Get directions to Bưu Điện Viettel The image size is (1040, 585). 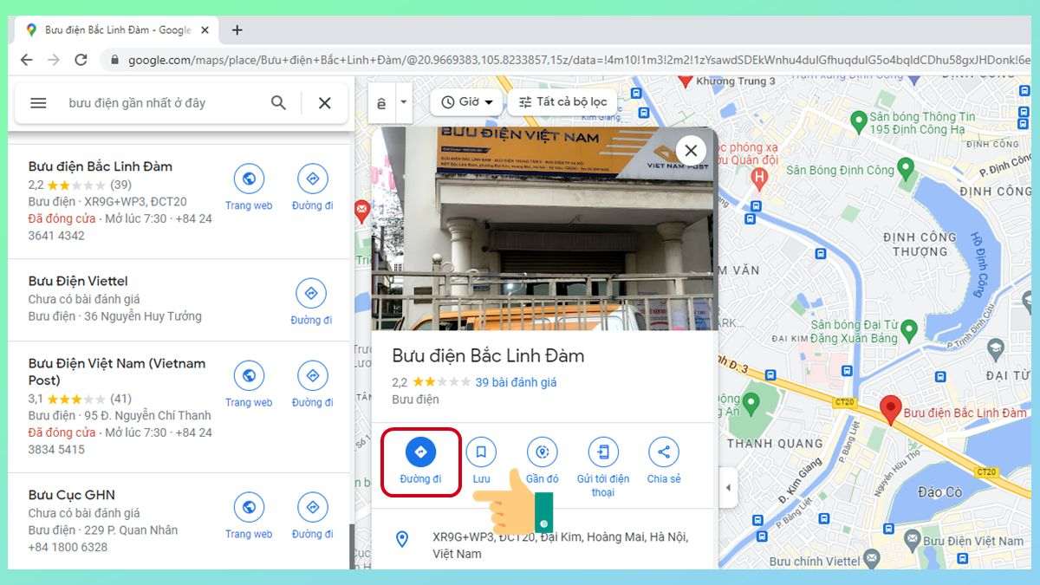pos(311,294)
